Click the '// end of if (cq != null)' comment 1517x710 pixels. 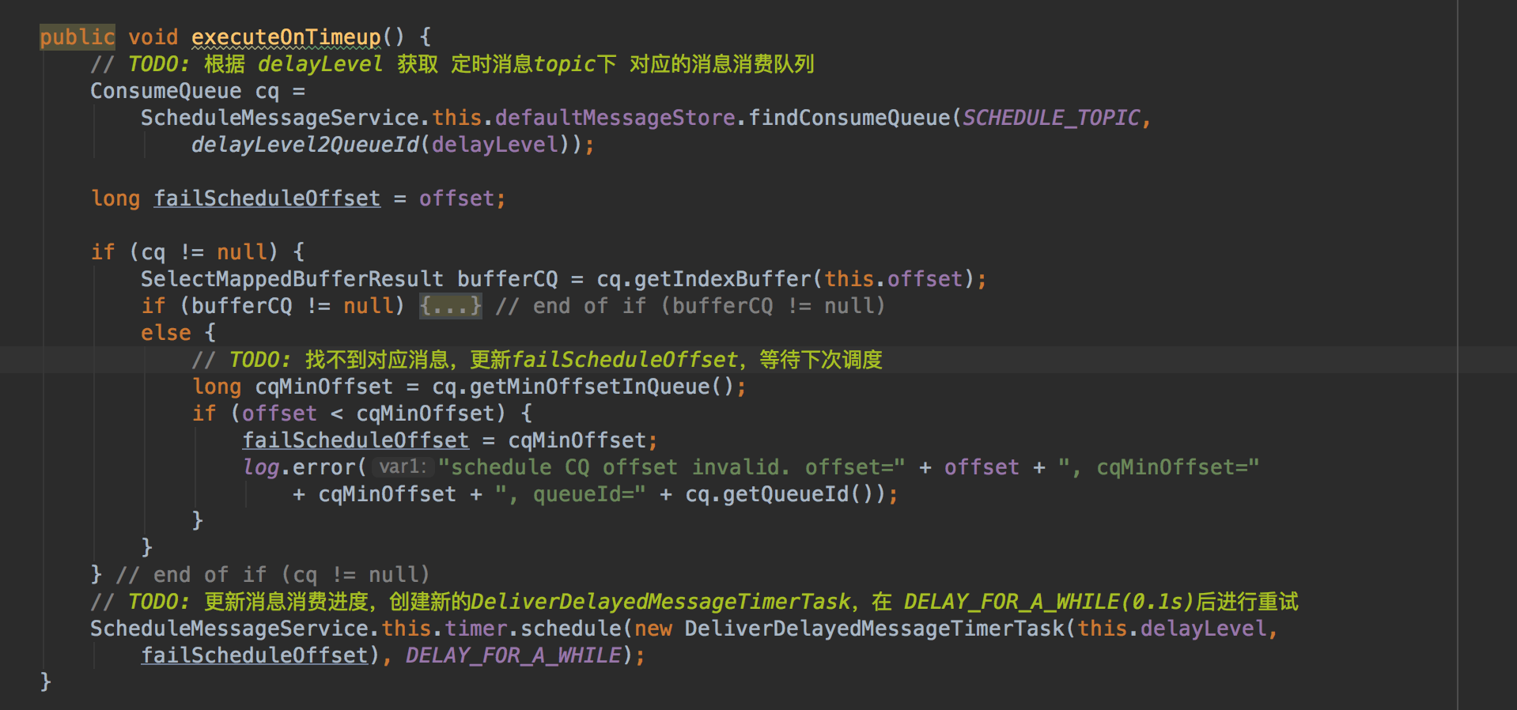click(x=273, y=575)
